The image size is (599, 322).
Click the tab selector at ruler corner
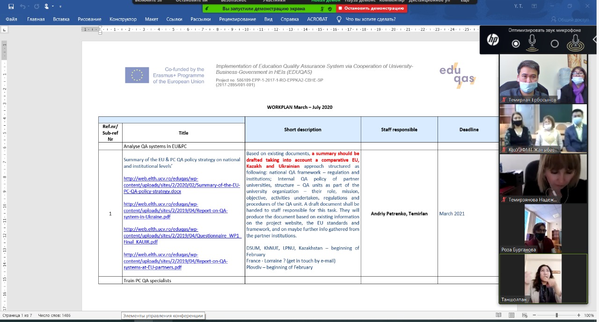5,29
